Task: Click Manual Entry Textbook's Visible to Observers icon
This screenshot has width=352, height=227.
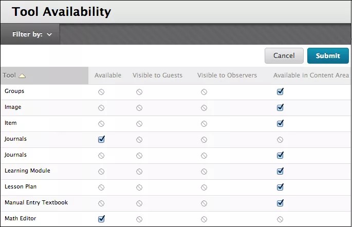Action: point(204,203)
